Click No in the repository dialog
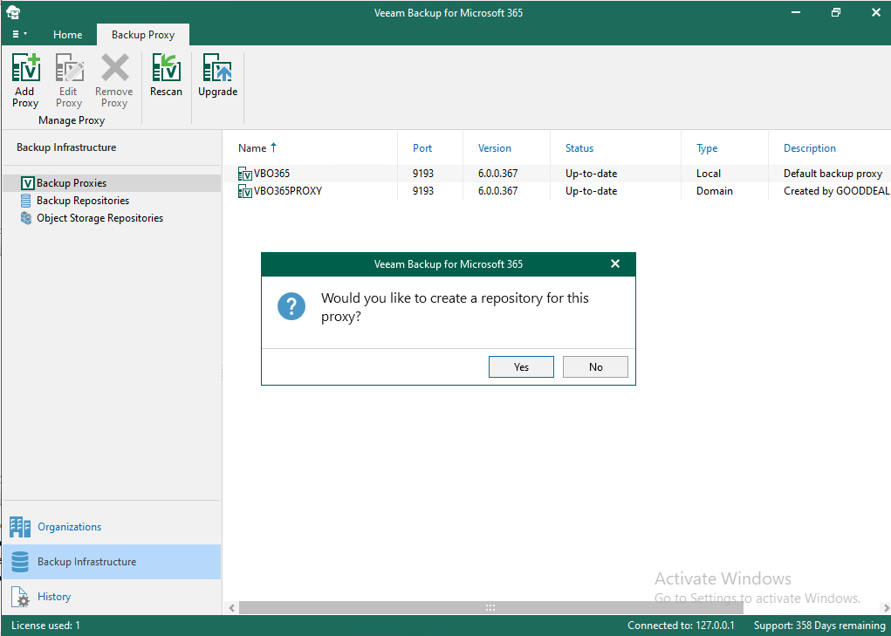The image size is (891, 636). point(595,366)
